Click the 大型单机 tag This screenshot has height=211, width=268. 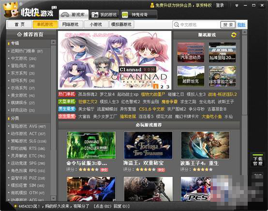click(67, 101)
